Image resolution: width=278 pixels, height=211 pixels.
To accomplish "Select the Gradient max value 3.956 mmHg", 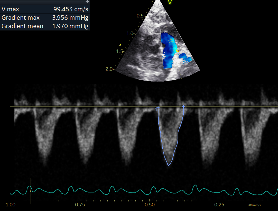I will point(70,18).
